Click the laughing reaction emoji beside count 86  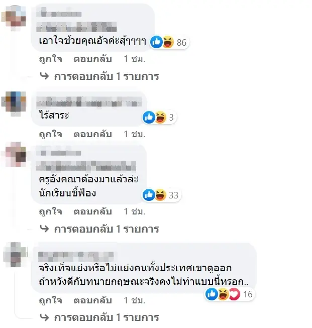point(168,42)
